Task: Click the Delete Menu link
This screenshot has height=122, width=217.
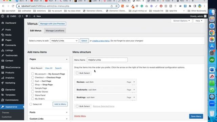Action: click(80, 116)
